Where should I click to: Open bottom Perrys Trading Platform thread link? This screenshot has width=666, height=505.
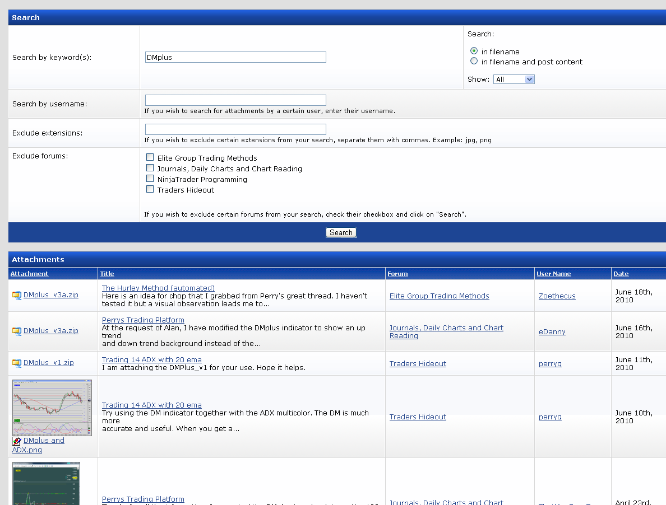[x=143, y=499]
